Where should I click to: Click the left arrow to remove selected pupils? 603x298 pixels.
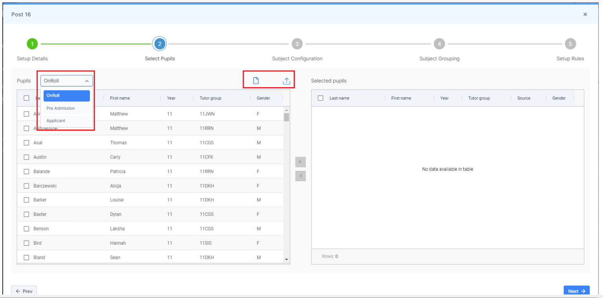(x=300, y=176)
